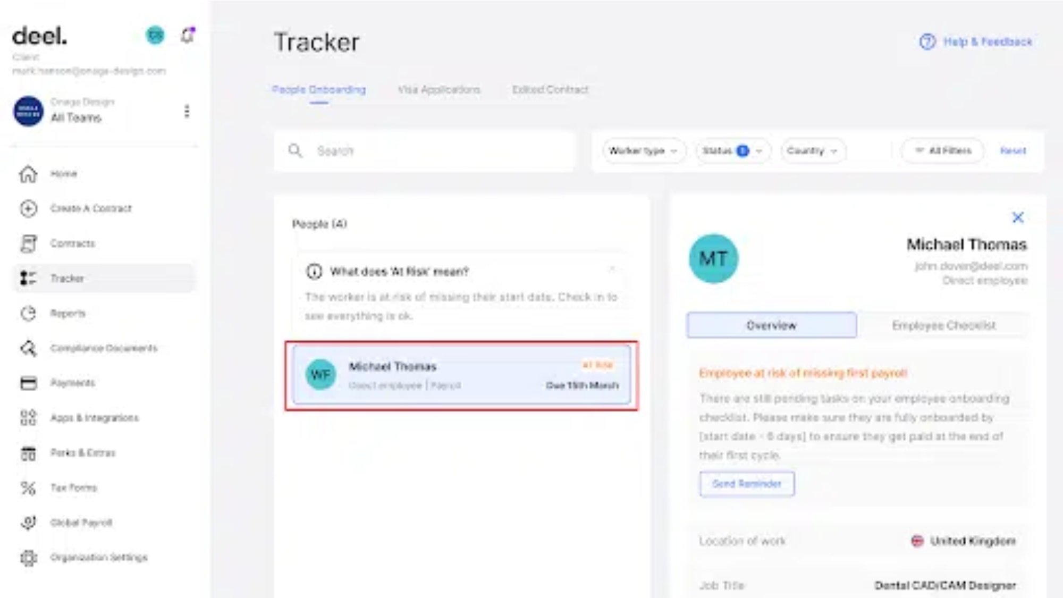Expand the Worker type dropdown
Screen dimensions: 1063x598
(x=642, y=150)
